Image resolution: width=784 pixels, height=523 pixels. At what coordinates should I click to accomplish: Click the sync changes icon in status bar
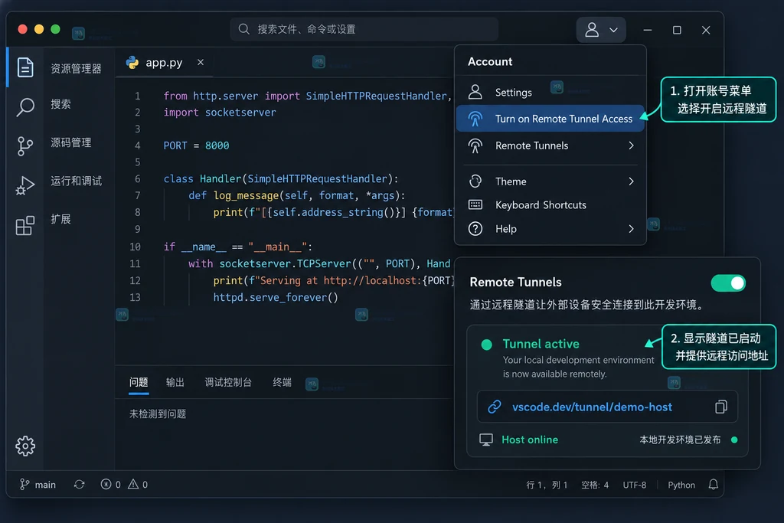point(79,484)
